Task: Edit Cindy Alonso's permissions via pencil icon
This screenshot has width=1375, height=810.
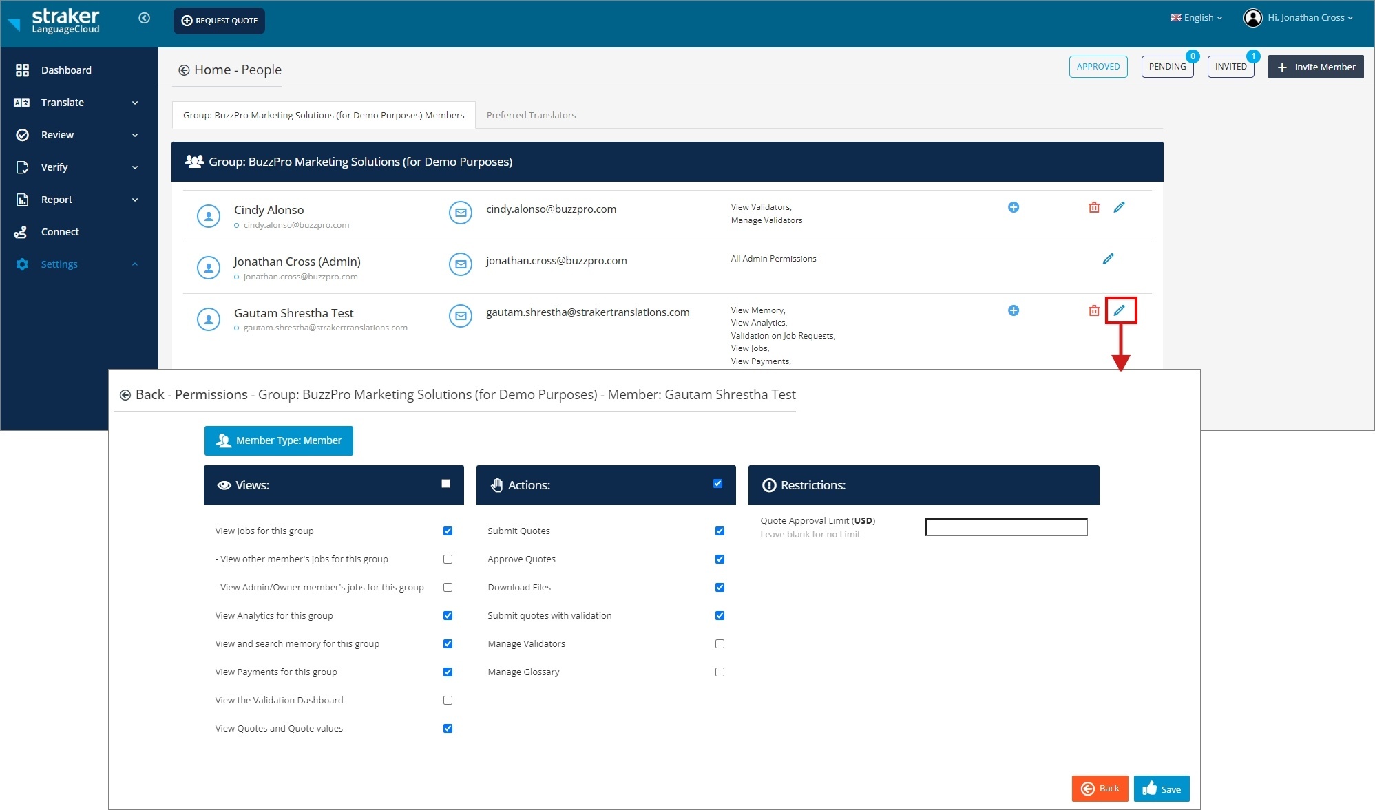Action: pyautogui.click(x=1120, y=207)
